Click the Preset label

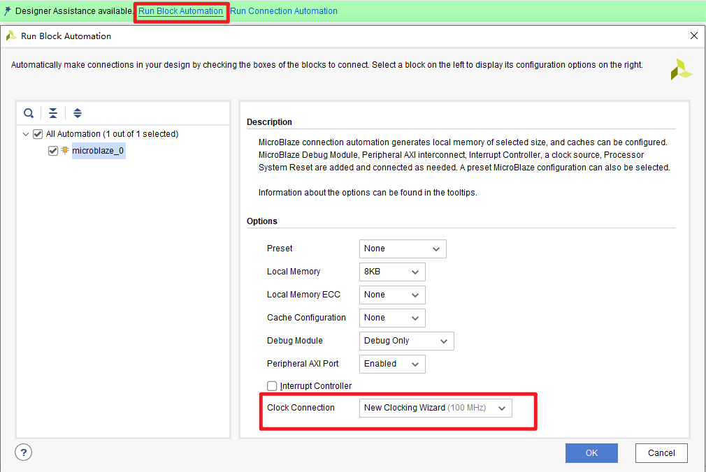[x=280, y=249]
